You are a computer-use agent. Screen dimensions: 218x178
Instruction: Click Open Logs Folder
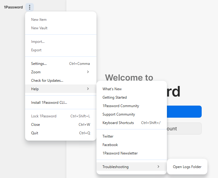187,167
